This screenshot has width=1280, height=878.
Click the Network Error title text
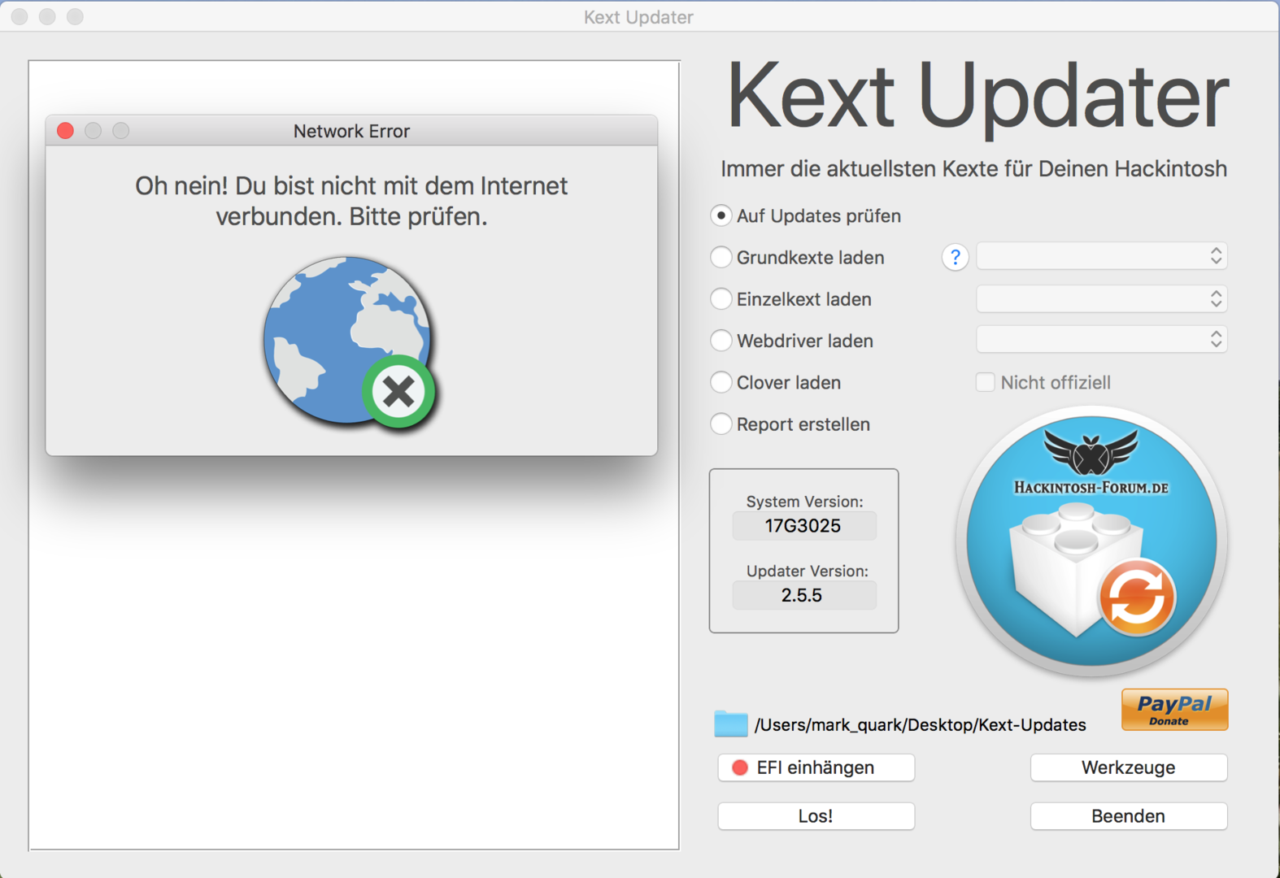351,131
